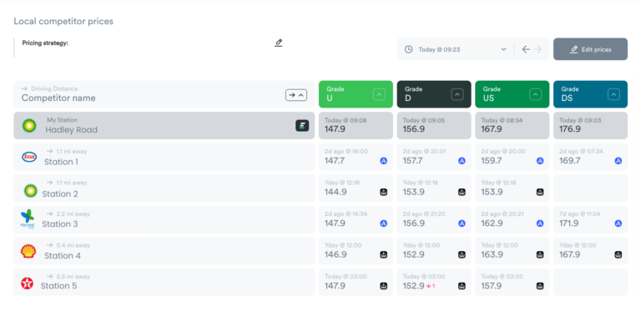Click Station 5 Grade D source icon
This screenshot has height=311, width=641.
pos(462,286)
